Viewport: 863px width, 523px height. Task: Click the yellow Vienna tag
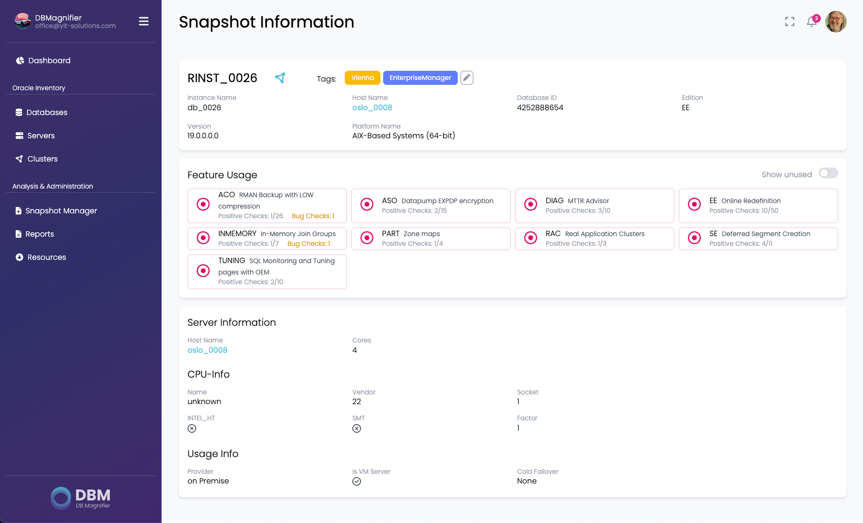pyautogui.click(x=362, y=78)
